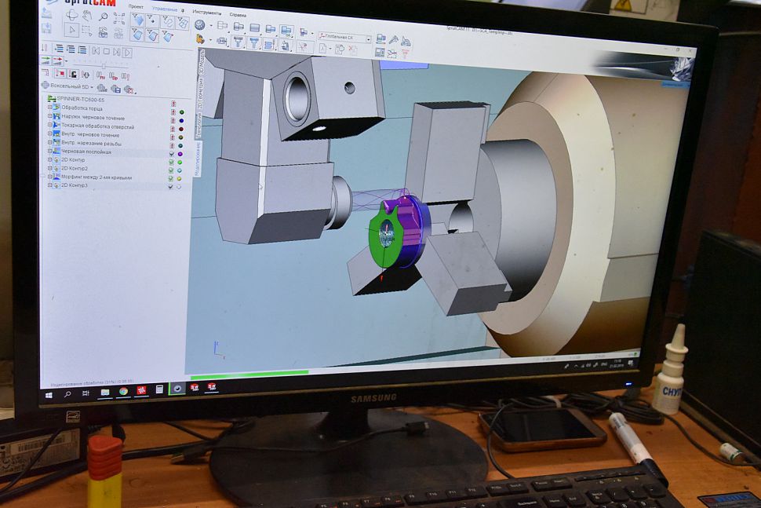
Task: Select the zoom magnifier tool
Action: click(x=104, y=17)
